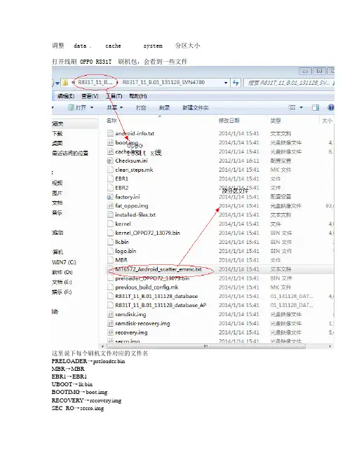Viewport: 352px width, 455px height.
Task: Sort by 名称 column header
Action: pyautogui.click(x=111, y=121)
